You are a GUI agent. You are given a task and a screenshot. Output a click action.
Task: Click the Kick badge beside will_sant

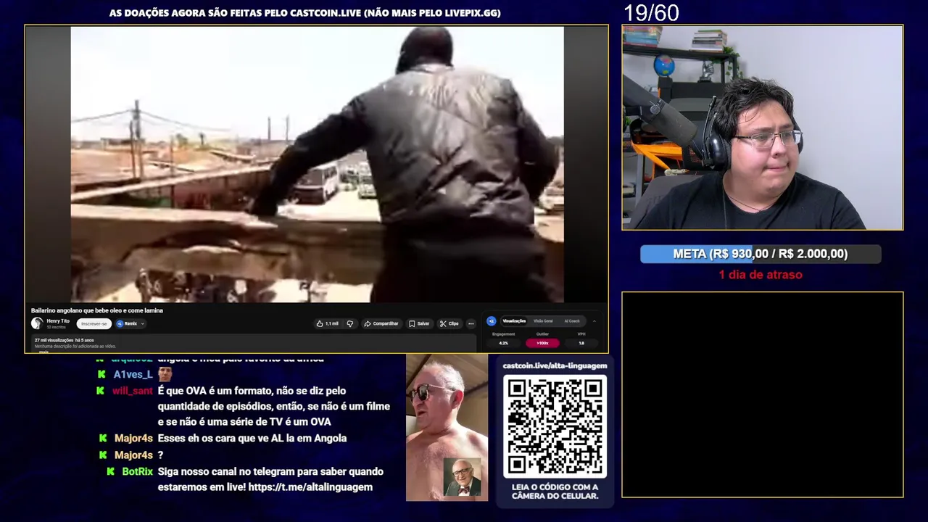(101, 391)
